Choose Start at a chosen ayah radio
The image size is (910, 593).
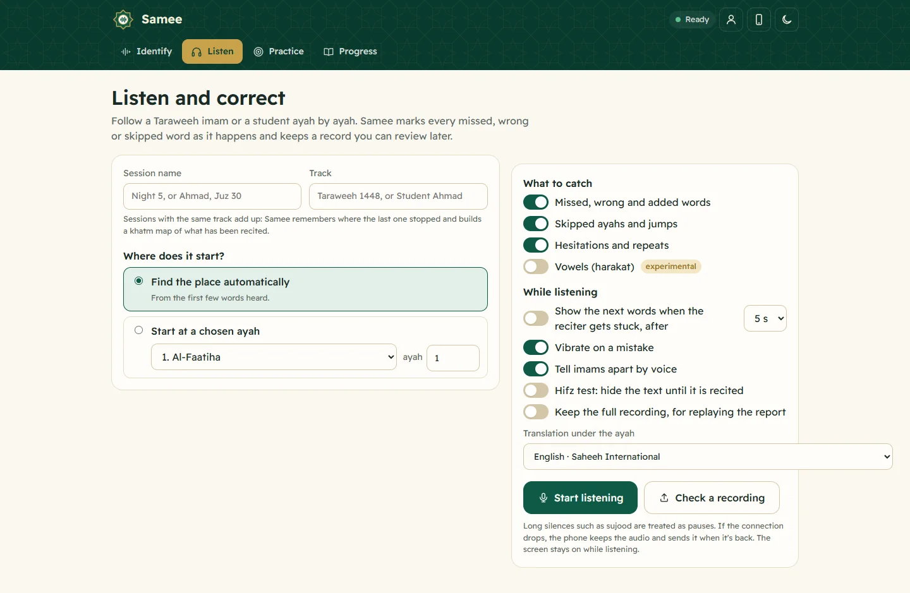139,330
